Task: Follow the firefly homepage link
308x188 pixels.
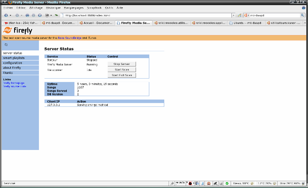Action: 14,83
